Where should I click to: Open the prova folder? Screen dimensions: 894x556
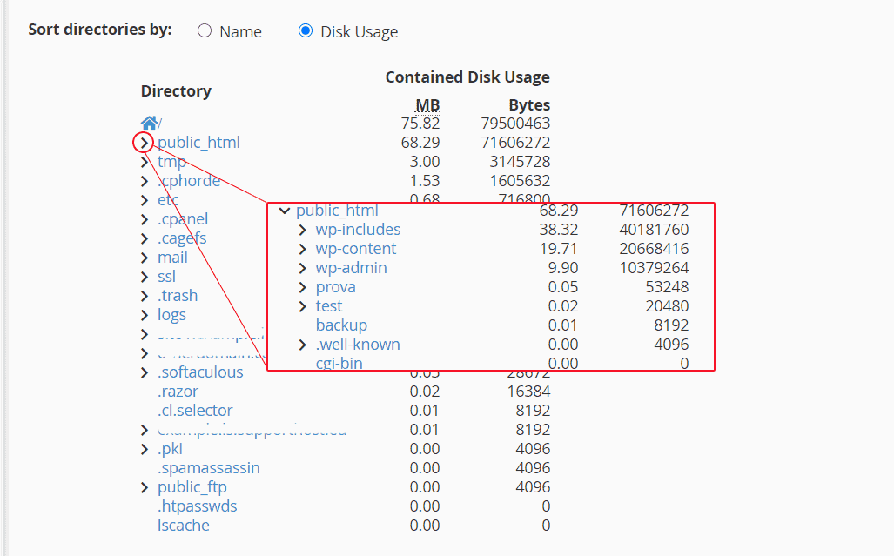[335, 286]
